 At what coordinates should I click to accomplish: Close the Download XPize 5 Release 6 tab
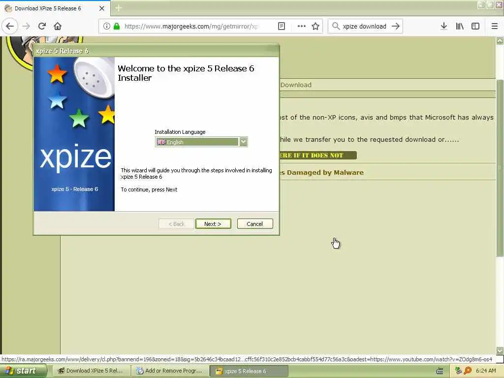[102, 8]
